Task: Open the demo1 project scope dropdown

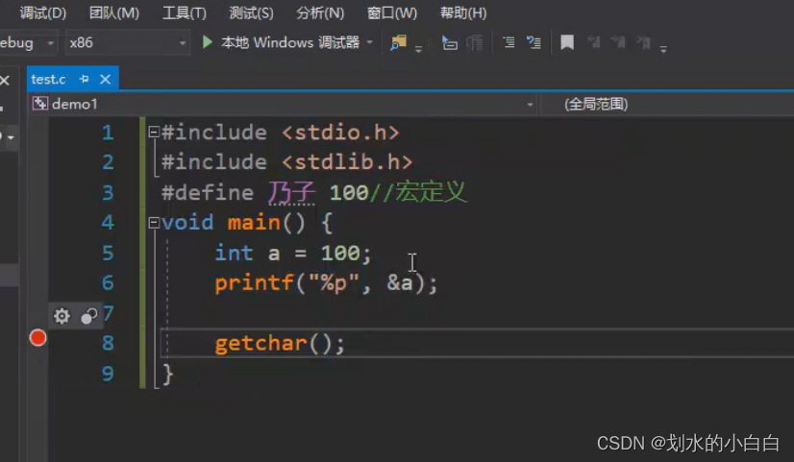Action: point(283,105)
